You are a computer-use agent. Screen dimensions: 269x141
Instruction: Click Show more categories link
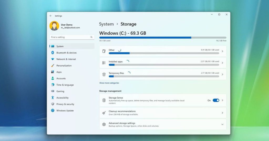(x=109, y=83)
